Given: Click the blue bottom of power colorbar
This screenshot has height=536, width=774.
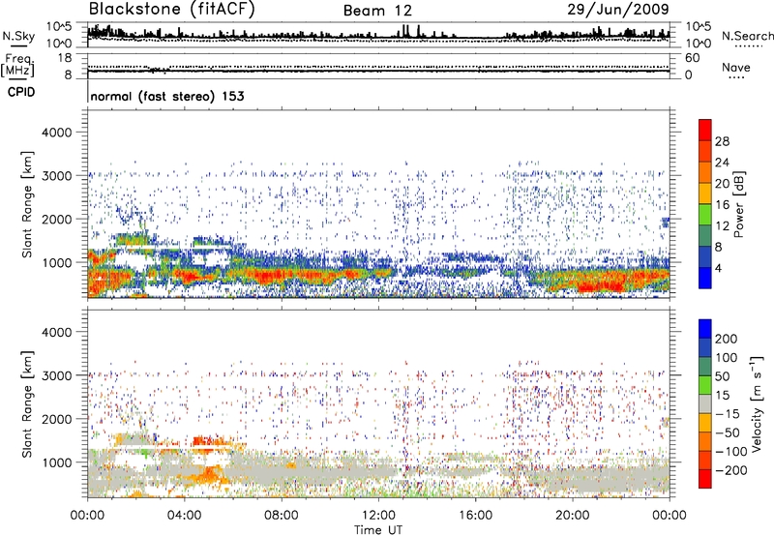Looking at the screenshot, I should pos(705,278).
